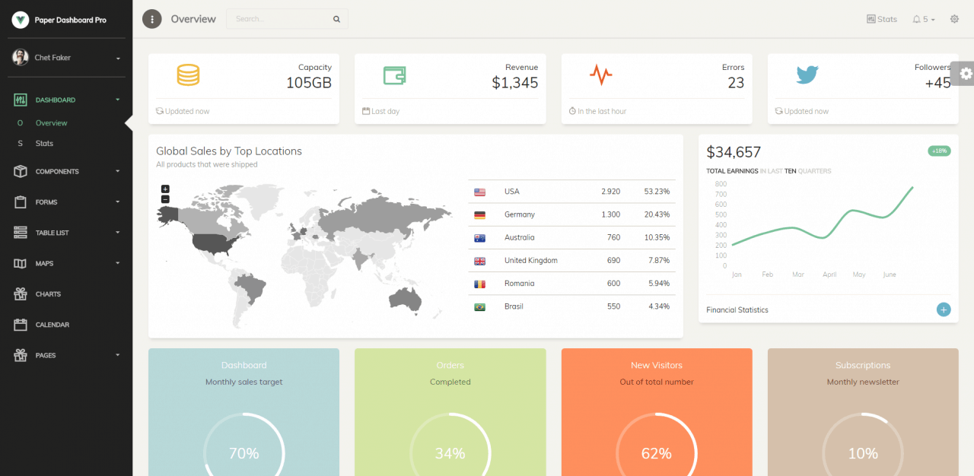Click the $34,657 earnings total
The height and width of the screenshot is (476, 974).
(x=734, y=152)
